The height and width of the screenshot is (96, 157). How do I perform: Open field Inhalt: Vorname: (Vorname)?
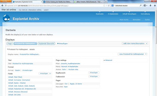click(x=19, y=80)
